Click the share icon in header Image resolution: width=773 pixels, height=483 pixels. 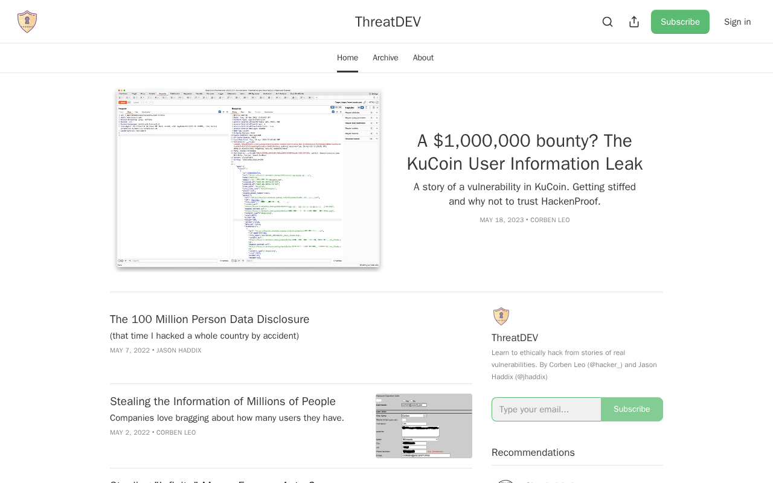634,22
